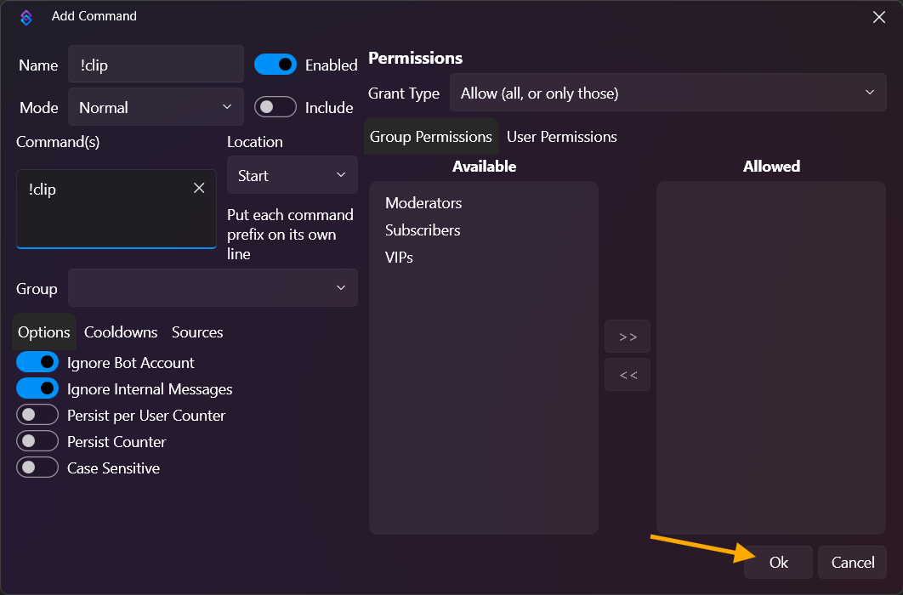Expand the Location dropdown showing Start
The height and width of the screenshot is (595, 903).
pos(292,175)
